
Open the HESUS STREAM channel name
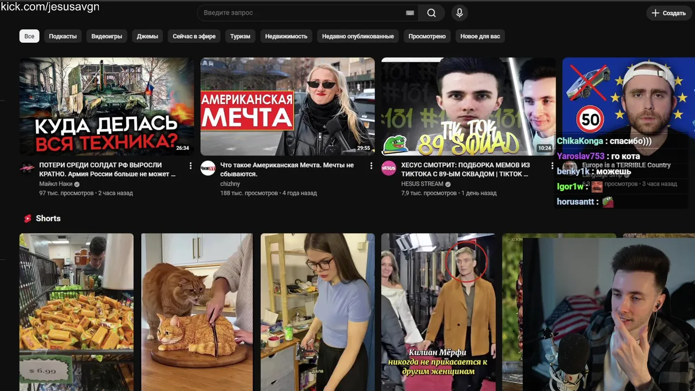point(422,184)
